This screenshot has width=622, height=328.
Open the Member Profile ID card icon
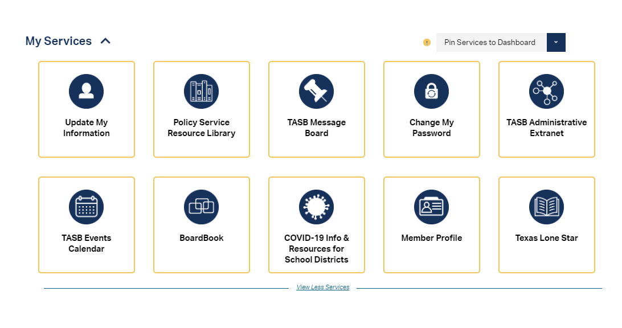pyautogui.click(x=431, y=207)
